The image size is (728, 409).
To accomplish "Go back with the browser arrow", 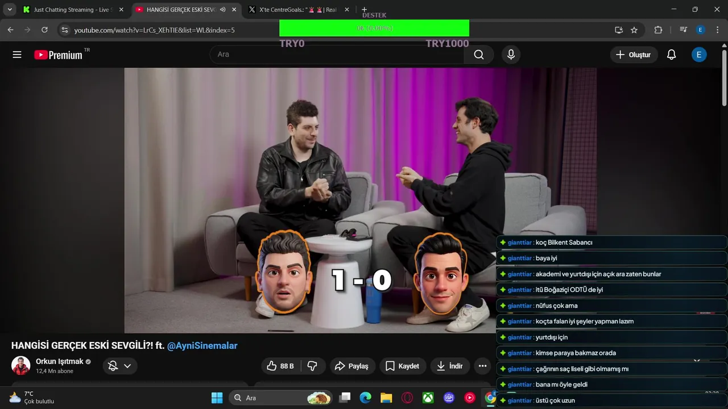I will coord(10,30).
